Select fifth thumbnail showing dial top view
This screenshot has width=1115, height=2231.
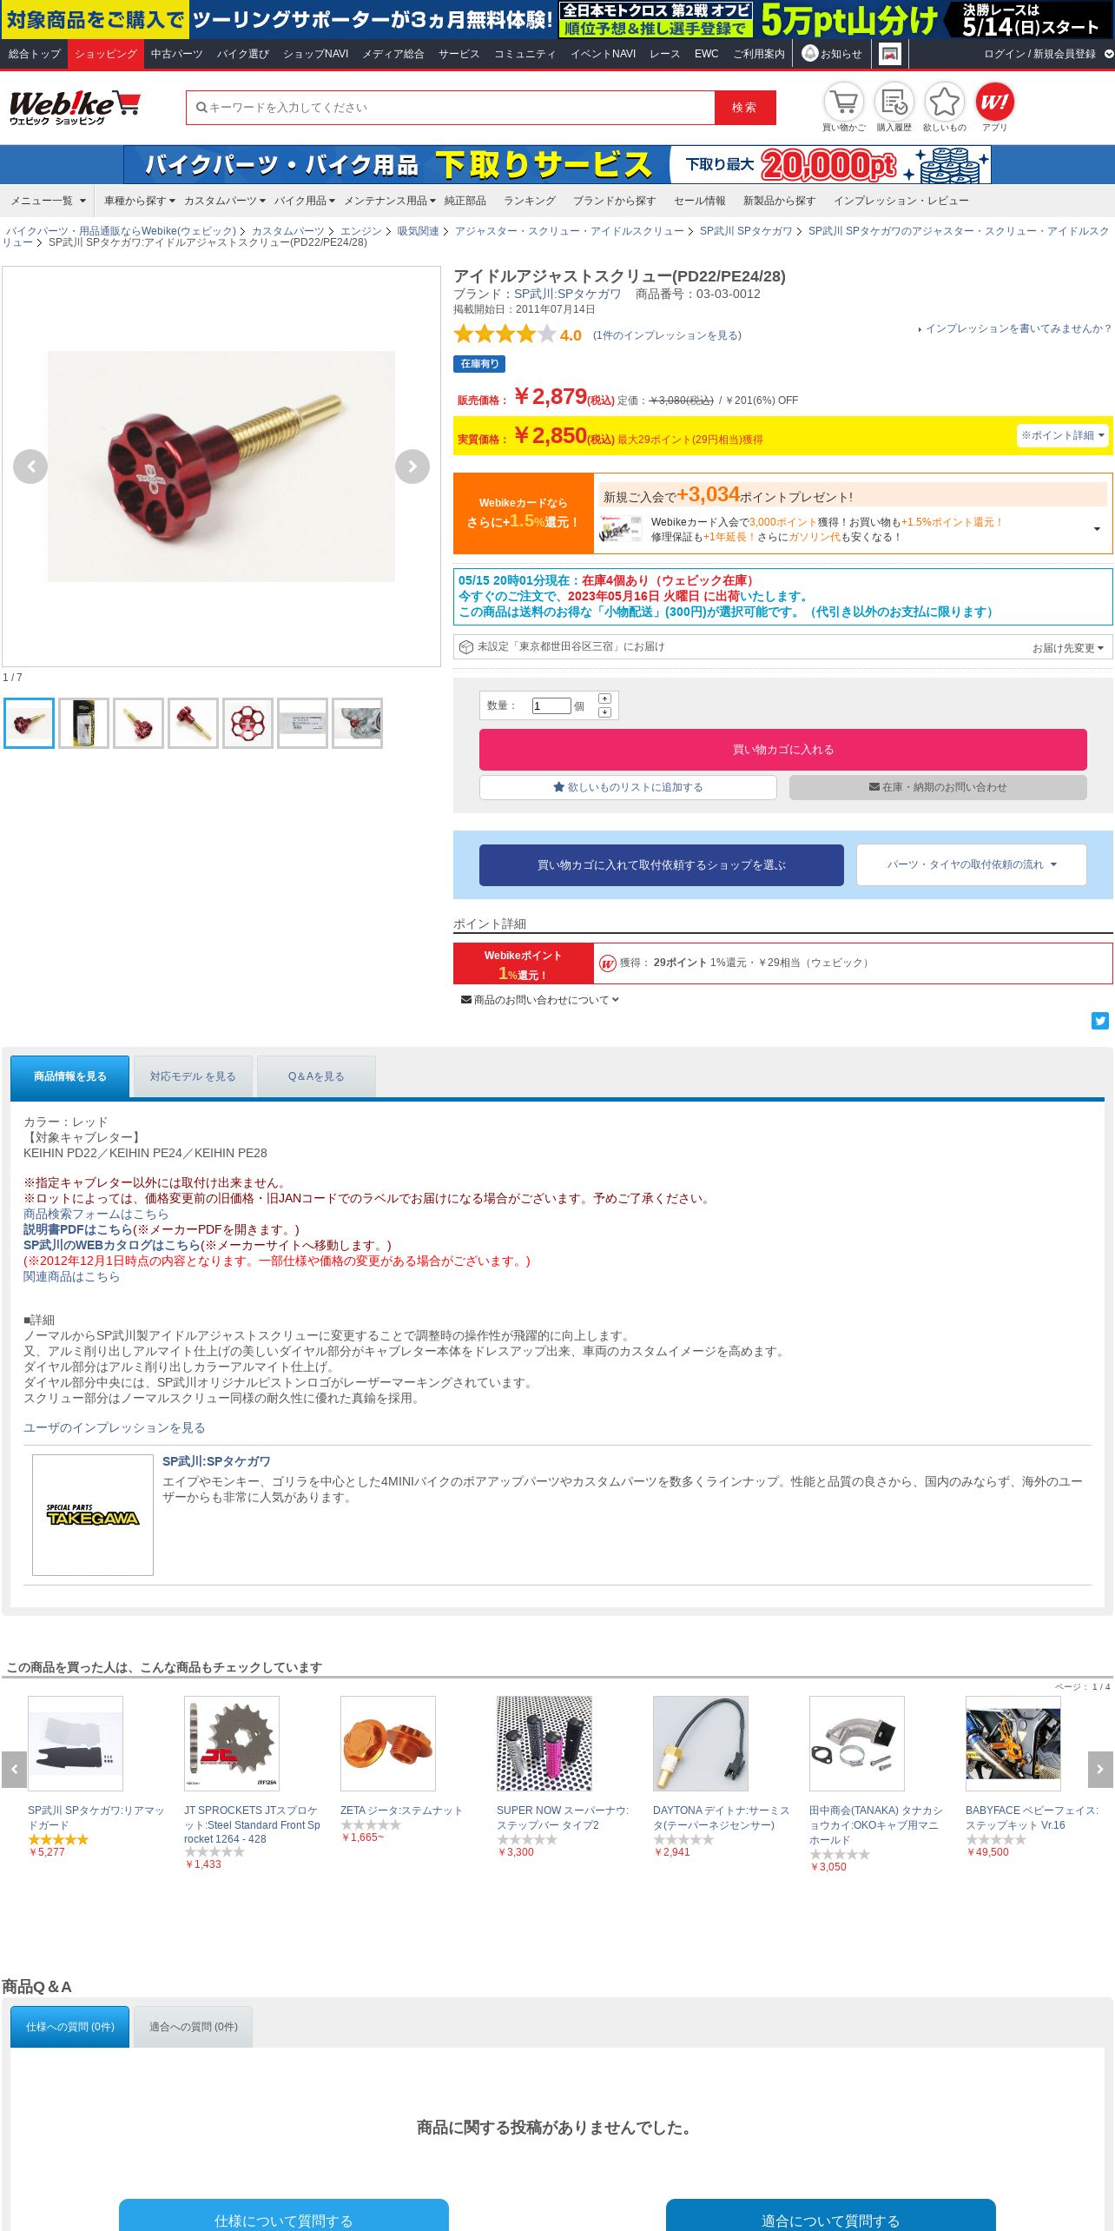click(247, 723)
